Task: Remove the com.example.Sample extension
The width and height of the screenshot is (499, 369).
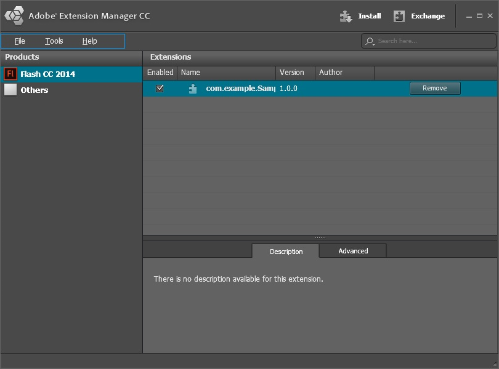Action: pos(435,88)
